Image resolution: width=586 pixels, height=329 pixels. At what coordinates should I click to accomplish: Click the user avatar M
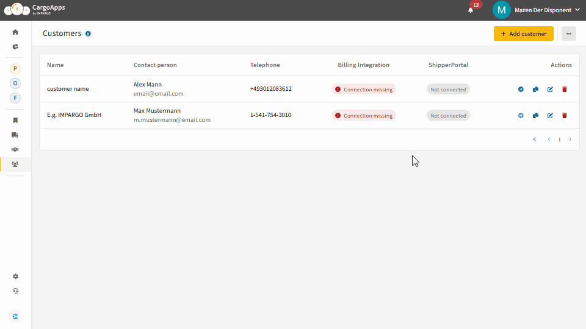point(502,10)
